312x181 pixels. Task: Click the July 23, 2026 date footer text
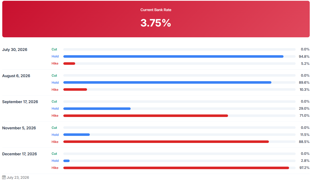tap(18, 177)
